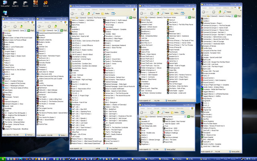This screenshot has height=161, width=257.
Task: Click Up folder icon in Mix window
Action: (x=55, y=26)
